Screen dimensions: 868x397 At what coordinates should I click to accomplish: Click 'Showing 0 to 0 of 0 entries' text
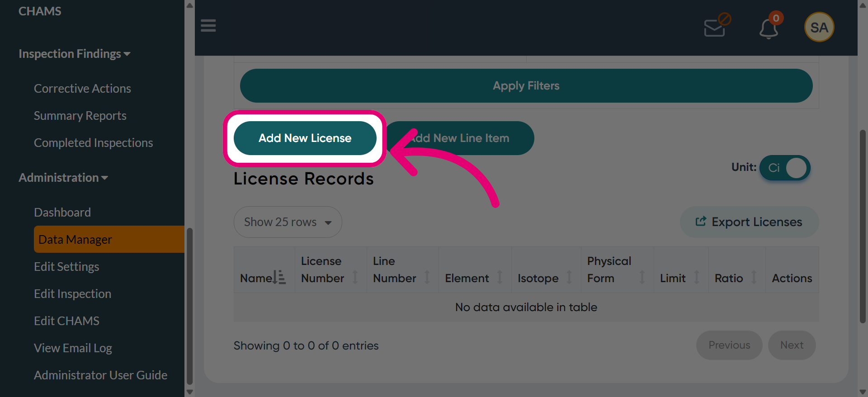coord(306,345)
